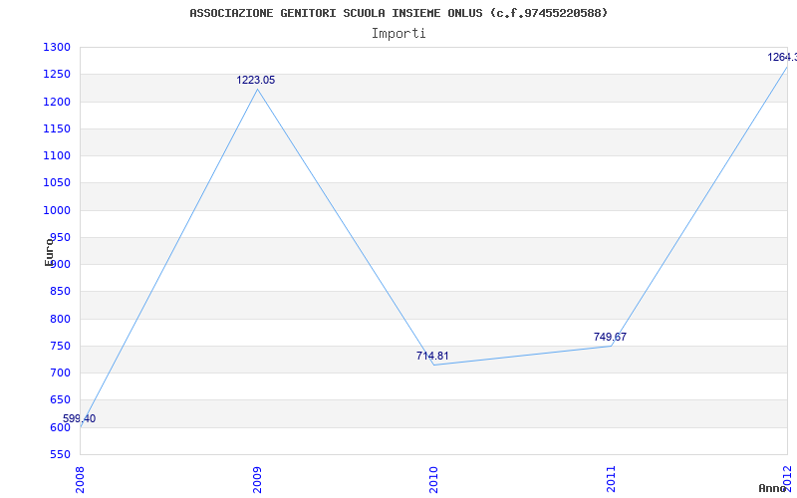Click the 2008 x-axis label

[81, 479]
